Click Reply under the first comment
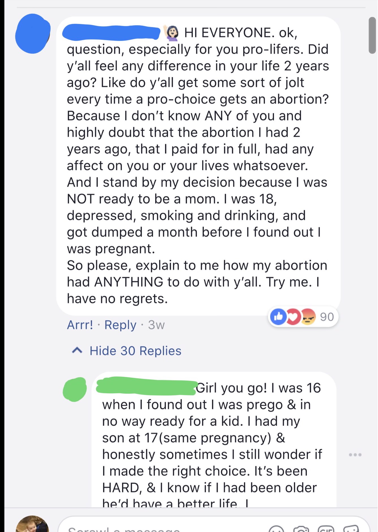This screenshot has width=378, height=532. click(x=120, y=325)
